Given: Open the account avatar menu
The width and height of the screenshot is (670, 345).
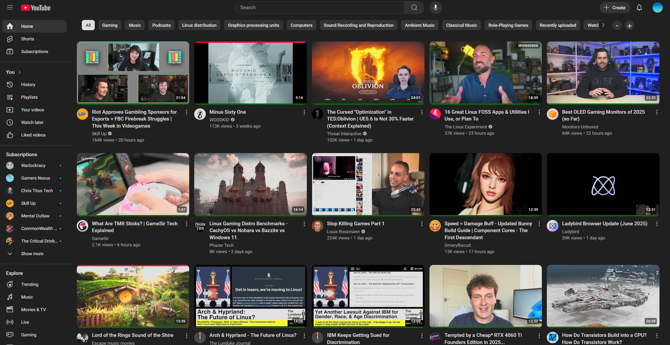Looking at the screenshot, I should [x=657, y=8].
